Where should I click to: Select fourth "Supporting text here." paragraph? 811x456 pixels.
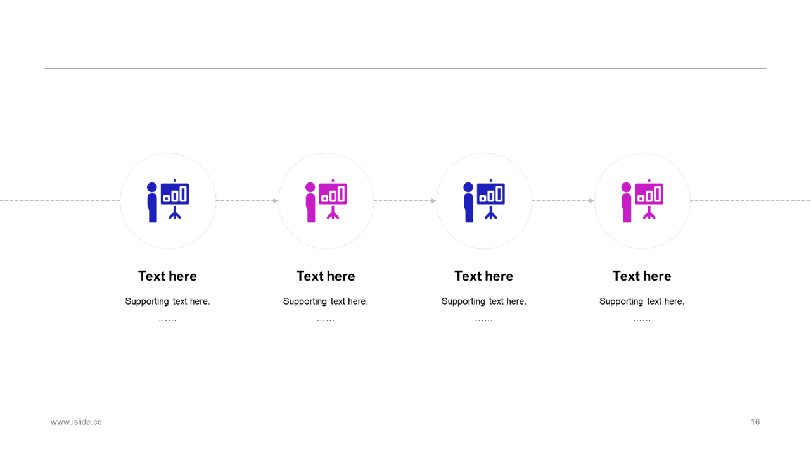[642, 301]
